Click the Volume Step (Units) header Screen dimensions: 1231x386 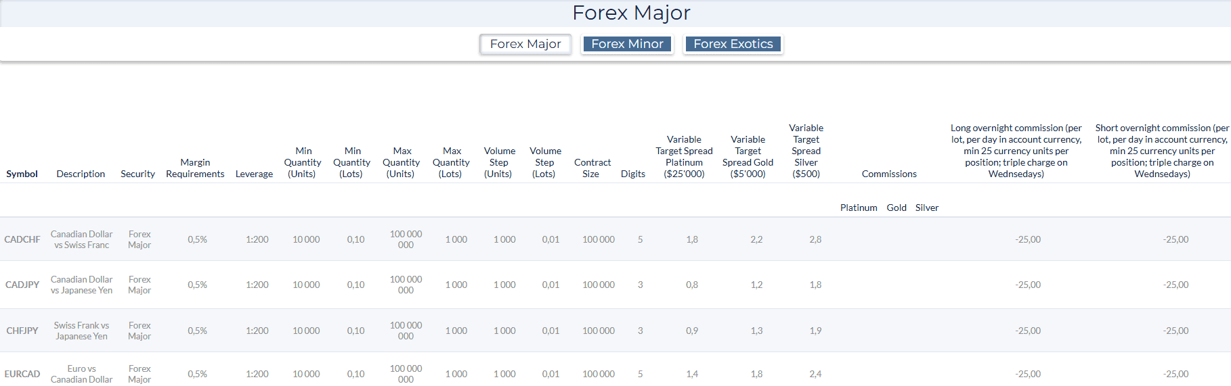(499, 162)
